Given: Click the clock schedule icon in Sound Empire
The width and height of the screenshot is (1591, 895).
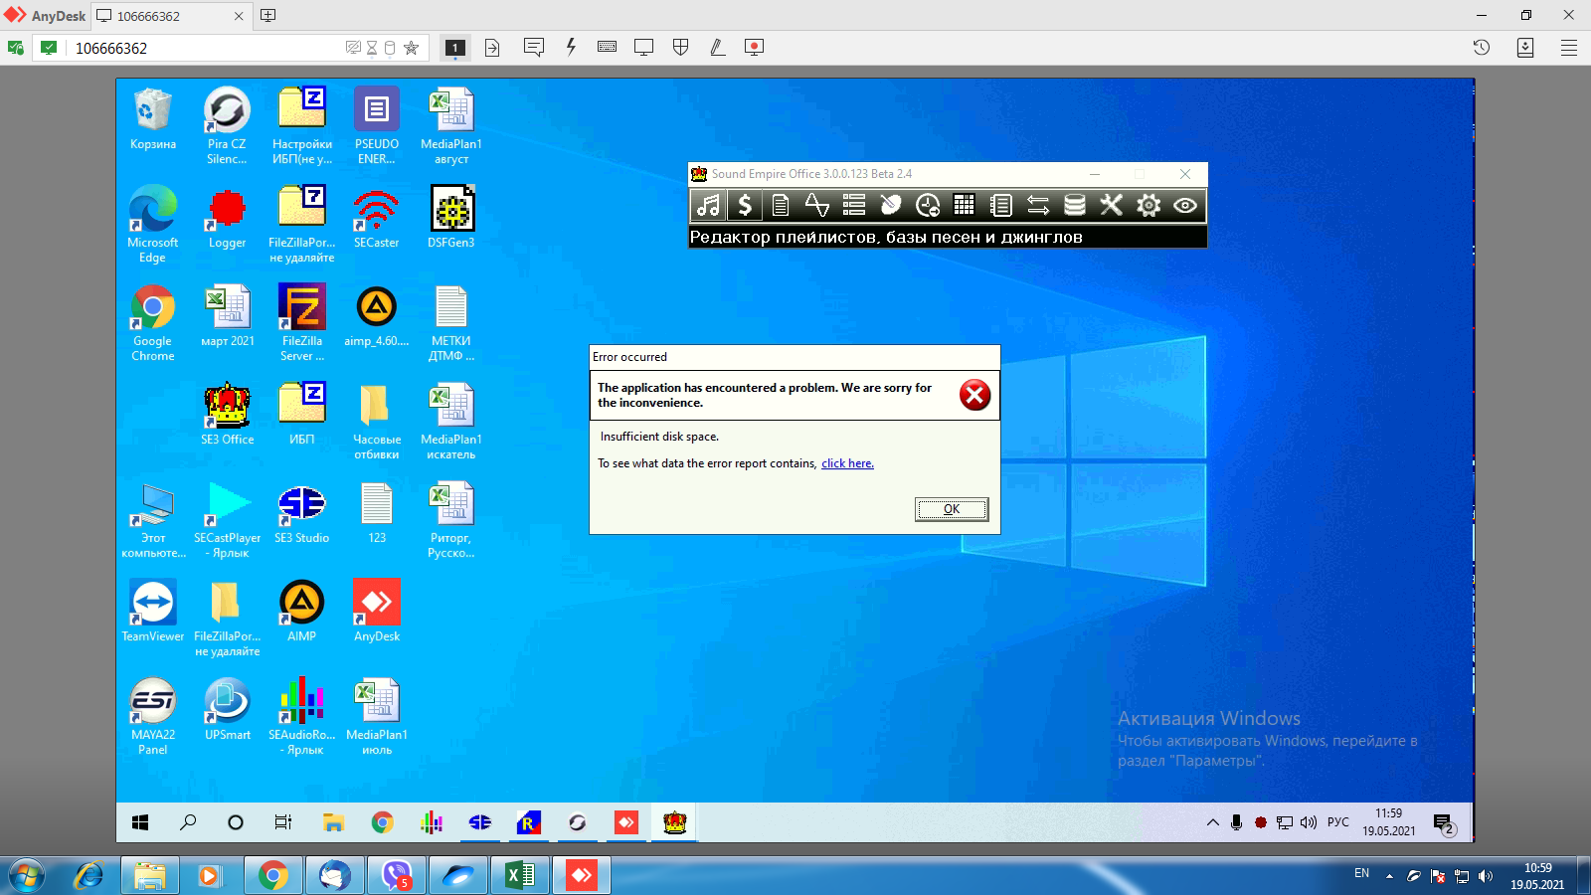Looking at the screenshot, I should click(x=928, y=205).
